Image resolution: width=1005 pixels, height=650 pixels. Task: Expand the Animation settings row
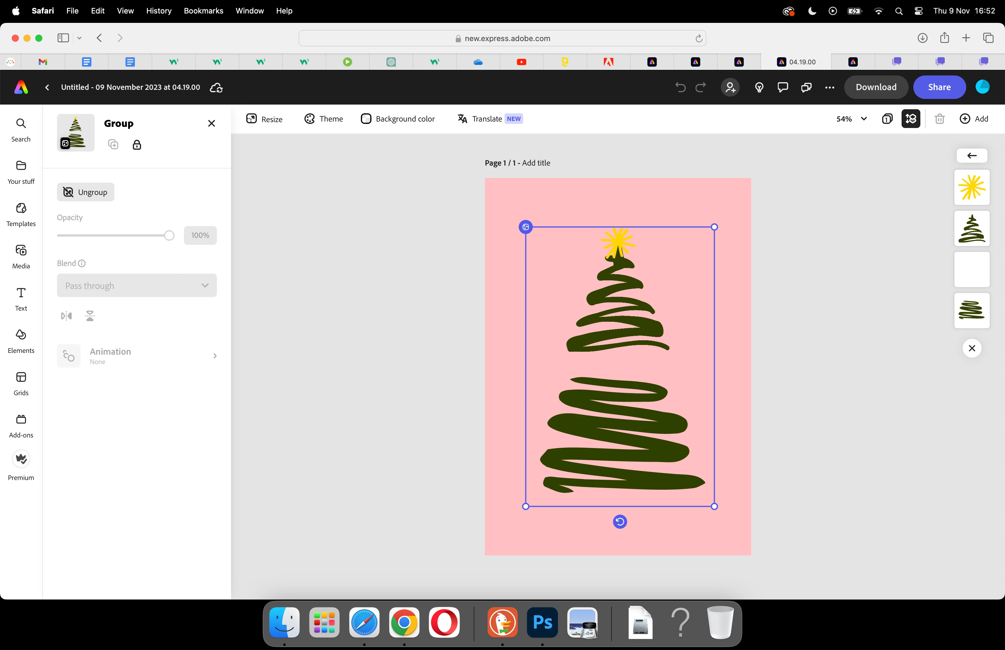(137, 356)
